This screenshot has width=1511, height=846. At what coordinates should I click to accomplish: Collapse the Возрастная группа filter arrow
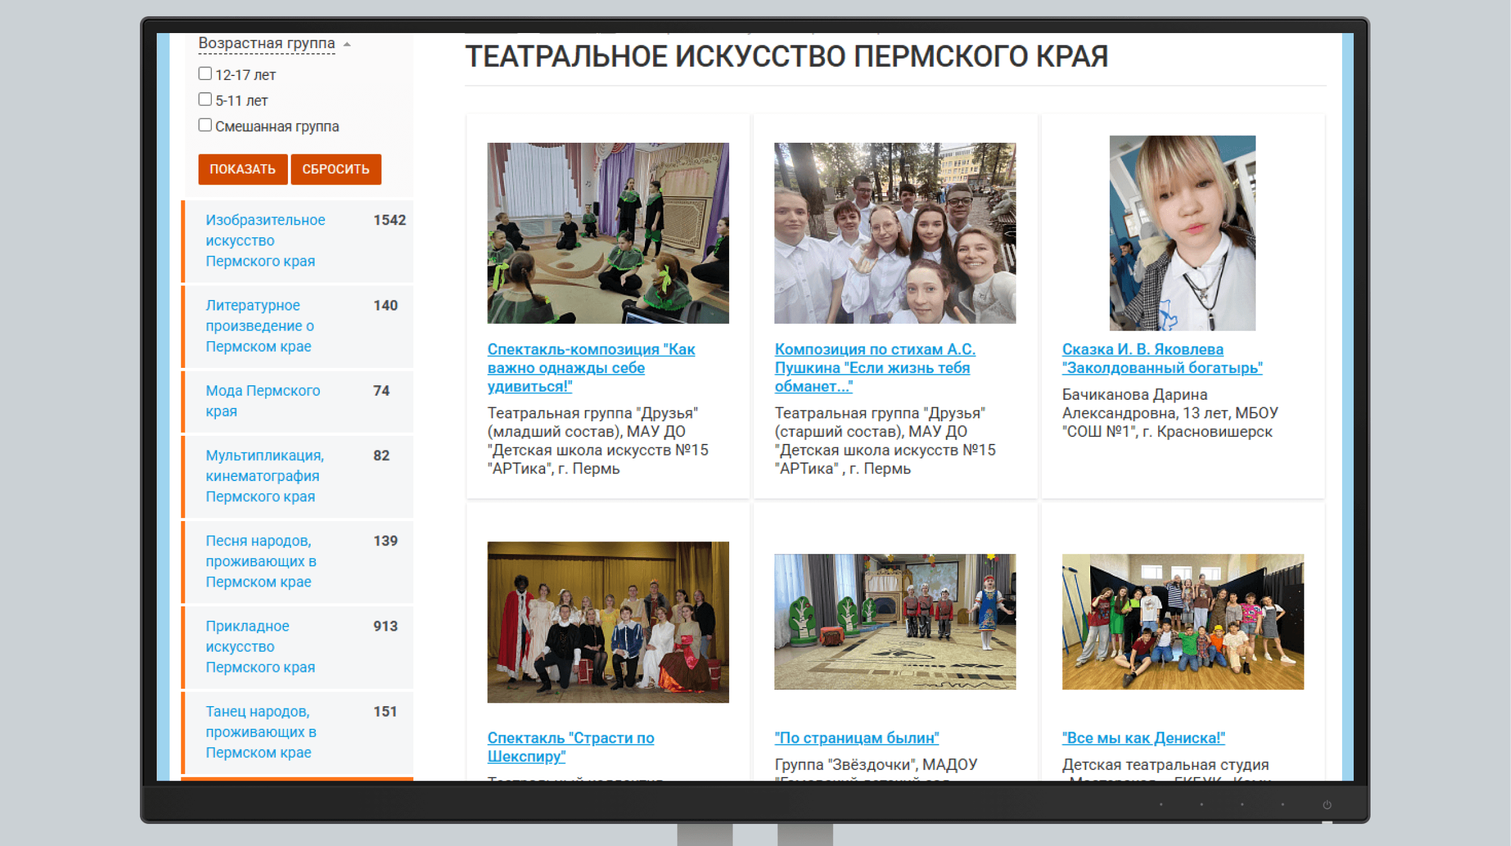pyautogui.click(x=347, y=44)
